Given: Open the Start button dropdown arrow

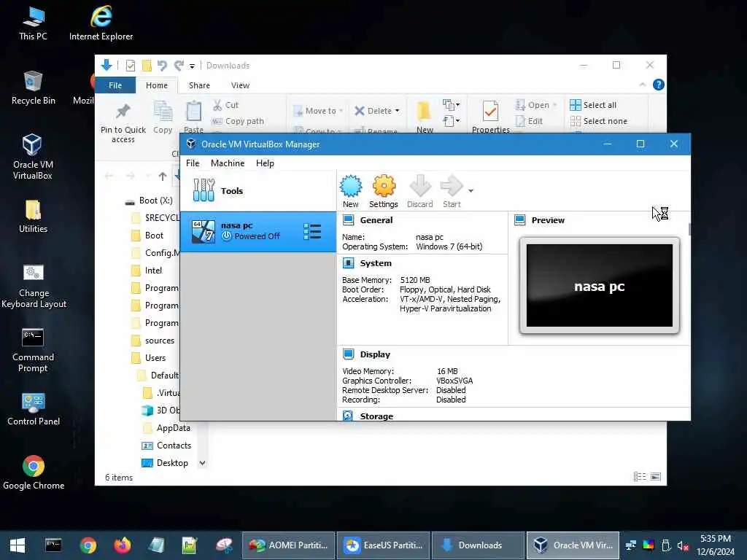Looking at the screenshot, I should (471, 191).
